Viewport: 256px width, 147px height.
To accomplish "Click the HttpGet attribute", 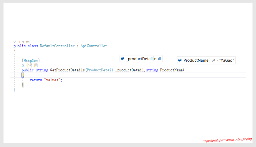I will pyautogui.click(x=31, y=61).
